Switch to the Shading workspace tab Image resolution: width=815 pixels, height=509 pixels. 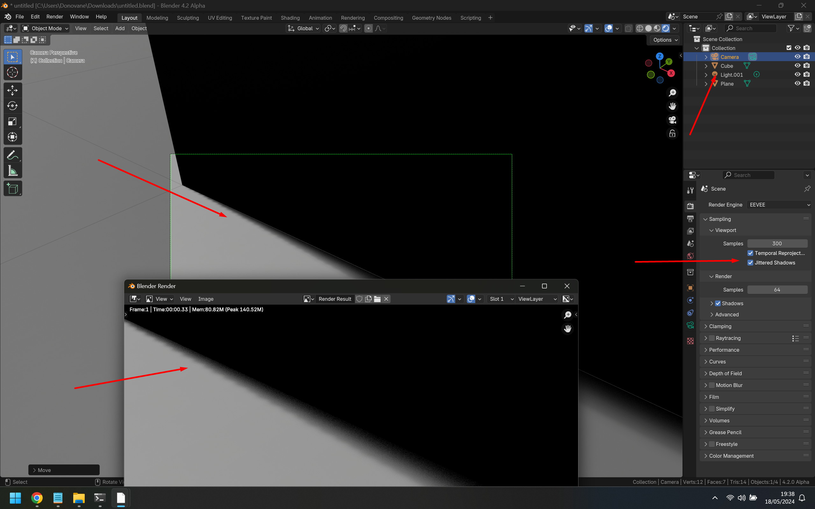tap(290, 18)
